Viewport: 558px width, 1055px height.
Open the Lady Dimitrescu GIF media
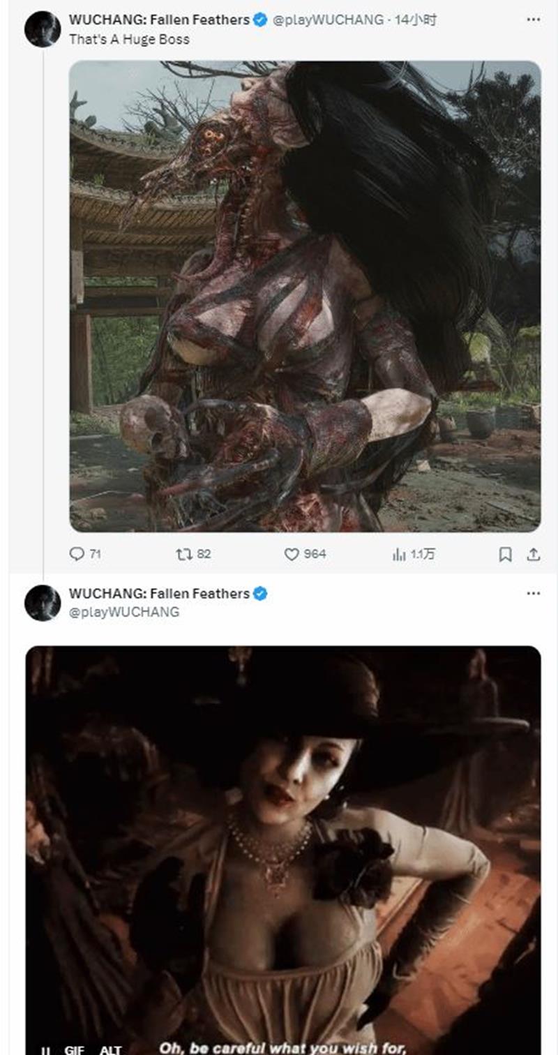(283, 837)
